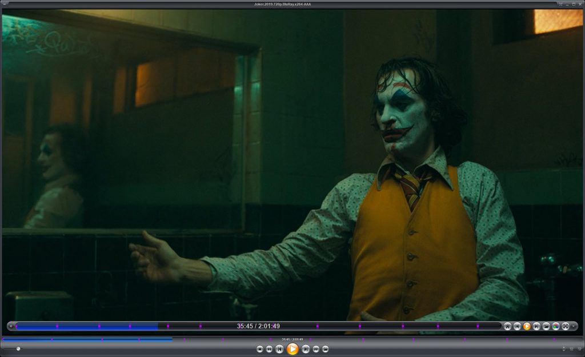Skip to previous chapter in bottom bar

279,349
